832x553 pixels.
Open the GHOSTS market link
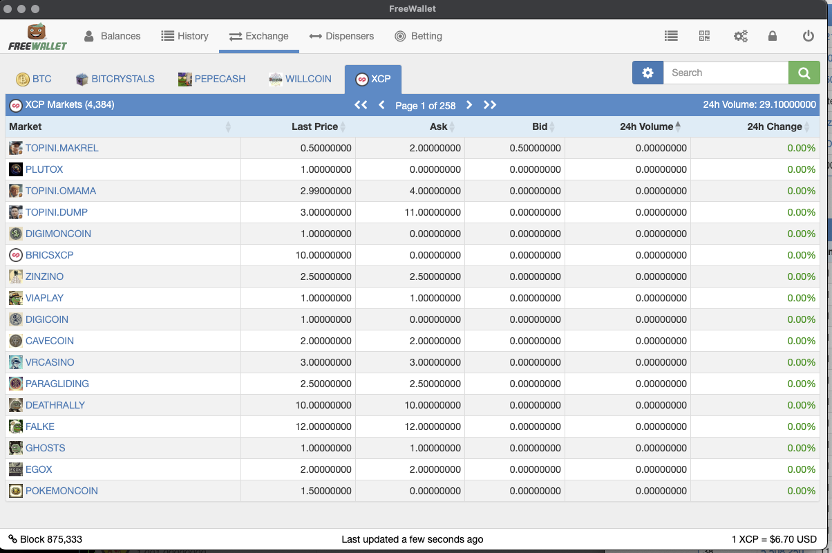coord(46,448)
